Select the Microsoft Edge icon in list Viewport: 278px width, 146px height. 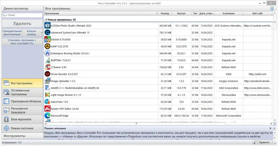(47, 116)
